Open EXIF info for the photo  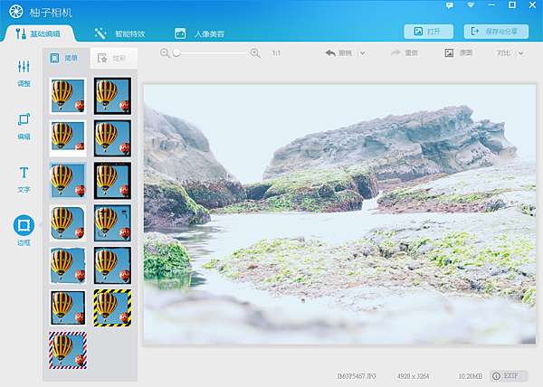(509, 376)
